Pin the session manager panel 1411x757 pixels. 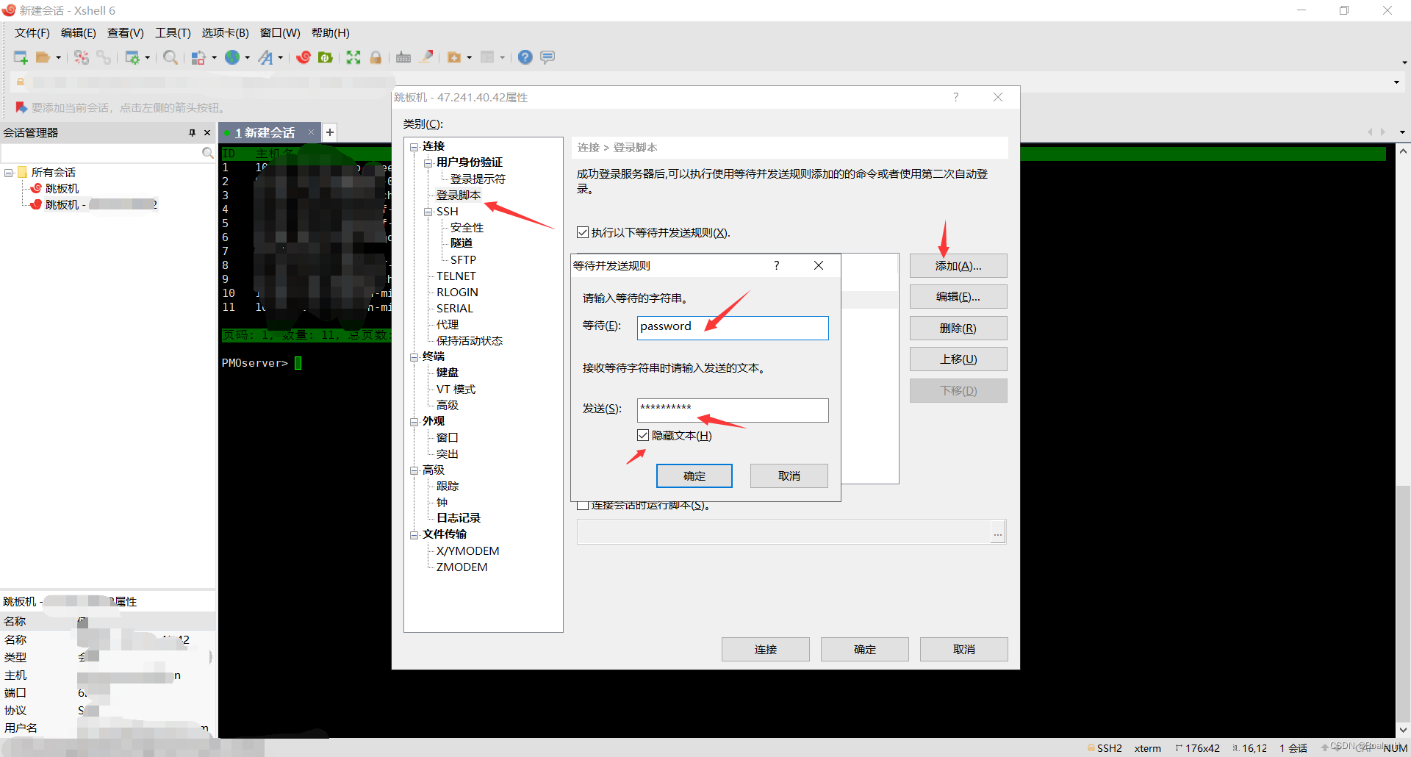(x=192, y=133)
